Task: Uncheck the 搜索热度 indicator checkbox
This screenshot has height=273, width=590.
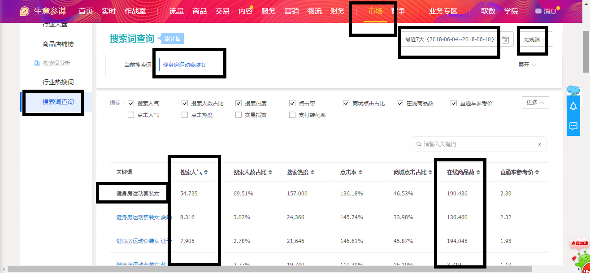Action: click(239, 103)
